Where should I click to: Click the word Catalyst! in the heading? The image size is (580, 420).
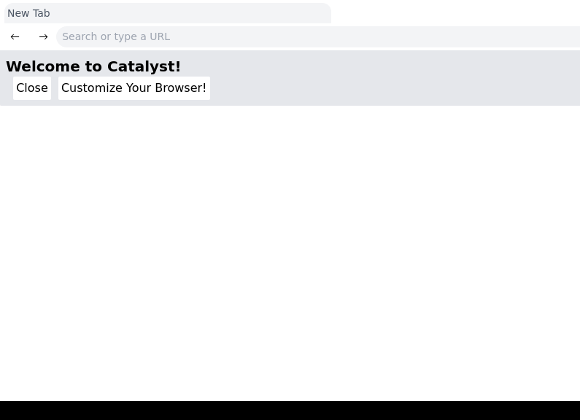[x=144, y=66]
